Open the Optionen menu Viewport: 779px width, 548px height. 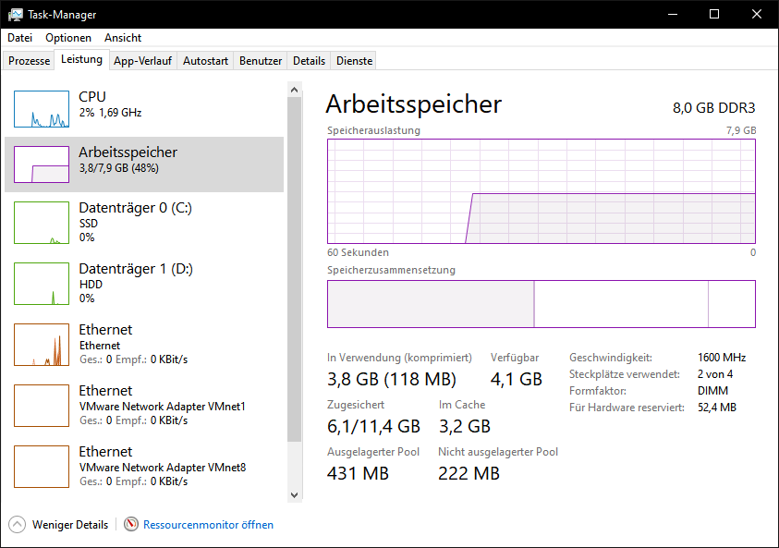(x=68, y=38)
